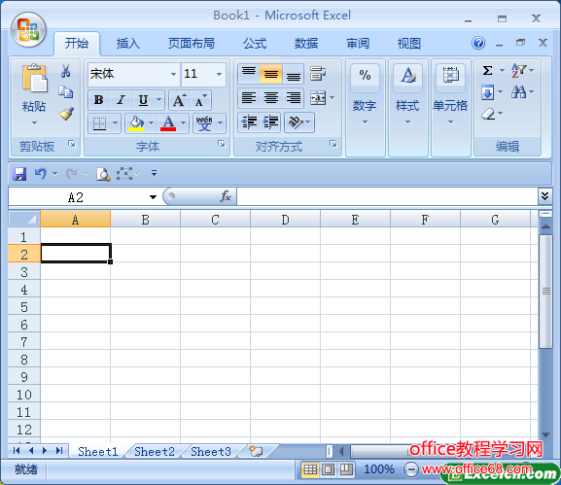
Task: Switch to Normal view in status bar
Action: click(310, 469)
